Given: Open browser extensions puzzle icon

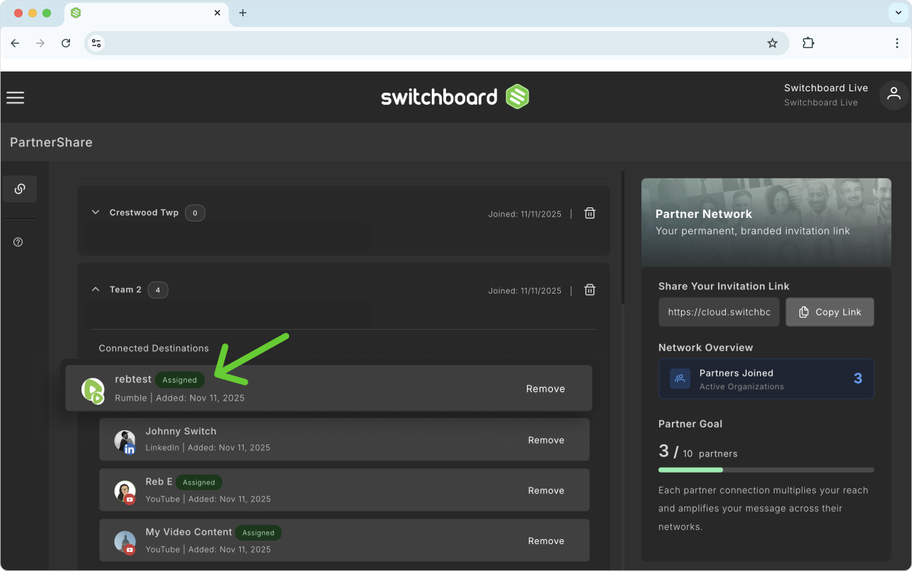Looking at the screenshot, I should (808, 43).
